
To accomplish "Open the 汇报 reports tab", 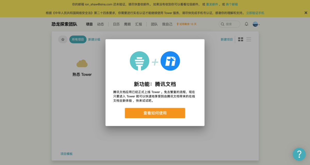I will (x=139, y=24).
